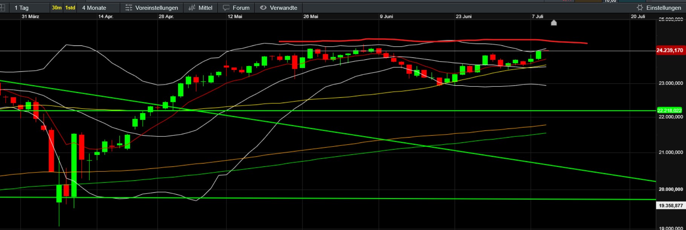Image resolution: width=686 pixels, height=230 pixels.
Task: Click the 23 Juni date label
Action: coord(464,17)
